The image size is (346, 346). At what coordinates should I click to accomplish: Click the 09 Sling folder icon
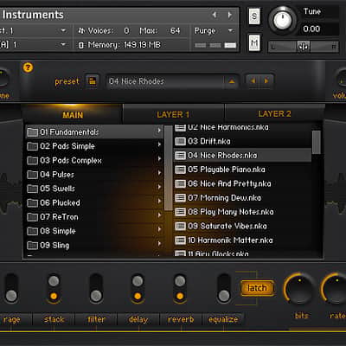point(32,246)
